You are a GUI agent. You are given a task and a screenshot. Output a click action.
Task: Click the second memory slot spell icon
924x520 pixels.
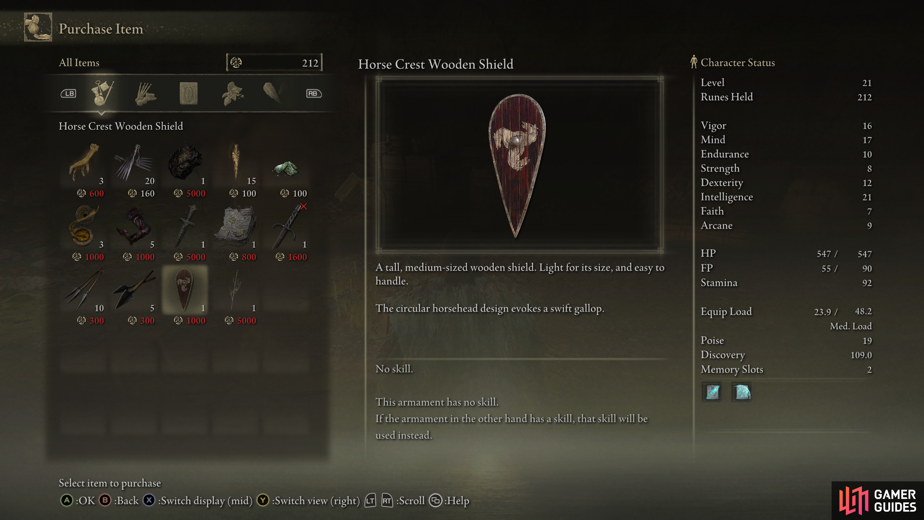(742, 392)
